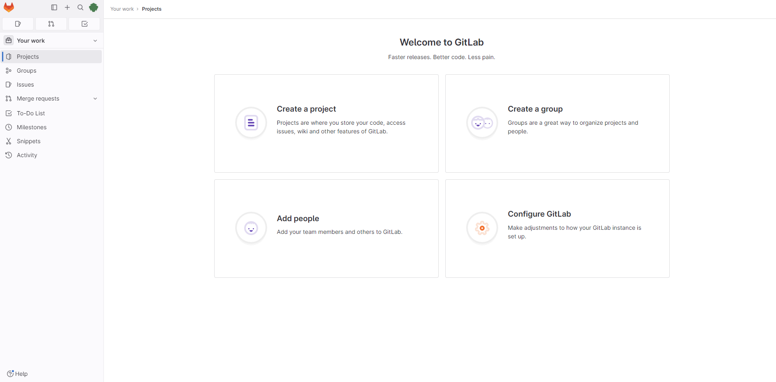Open the user avatar menu
The image size is (776, 382).
[x=94, y=7]
